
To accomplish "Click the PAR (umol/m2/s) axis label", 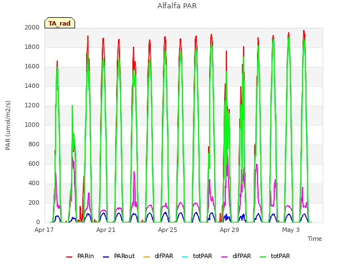I will pyautogui.click(x=8, y=125).
